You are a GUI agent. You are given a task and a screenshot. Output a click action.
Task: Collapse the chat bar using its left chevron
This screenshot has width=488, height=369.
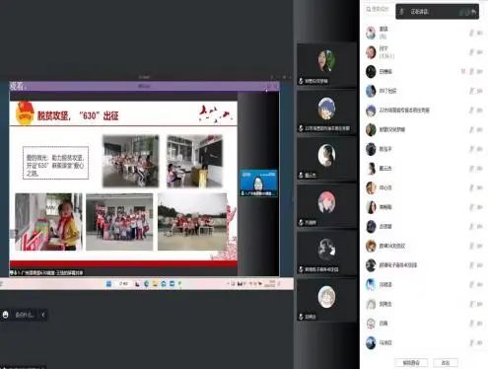tap(43, 315)
